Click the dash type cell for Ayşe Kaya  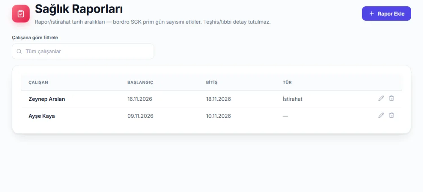(x=286, y=116)
